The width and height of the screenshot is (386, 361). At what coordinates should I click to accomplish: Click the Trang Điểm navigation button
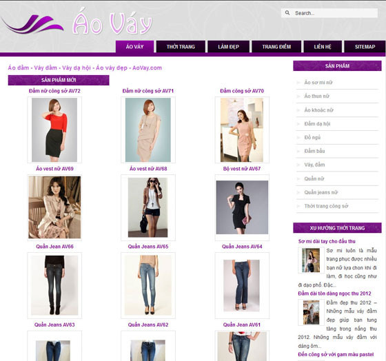point(276,47)
